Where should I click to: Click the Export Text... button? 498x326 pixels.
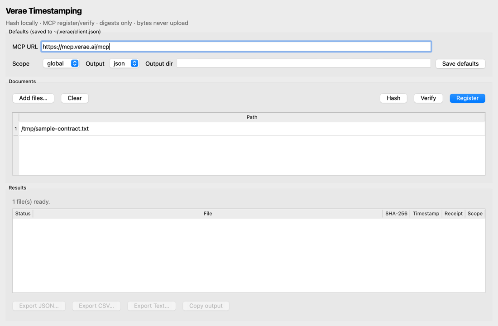pos(152,306)
